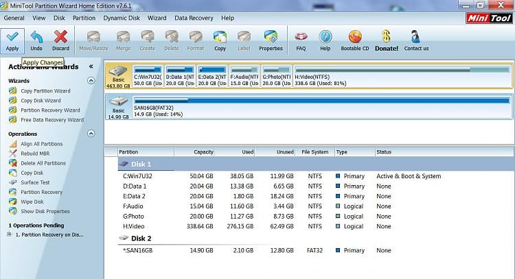The height and width of the screenshot is (279, 515).
Task: Sort by Capacity column header
Action: [194, 151]
